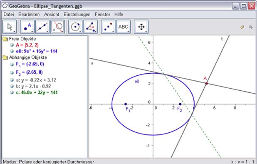The image size is (257, 164).
Task: Click red point A on the graph
Action: 207,84
